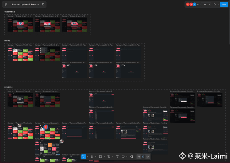This screenshot has width=230, height=163.
Task: Open the AI Actions tool
Action: 132,157
